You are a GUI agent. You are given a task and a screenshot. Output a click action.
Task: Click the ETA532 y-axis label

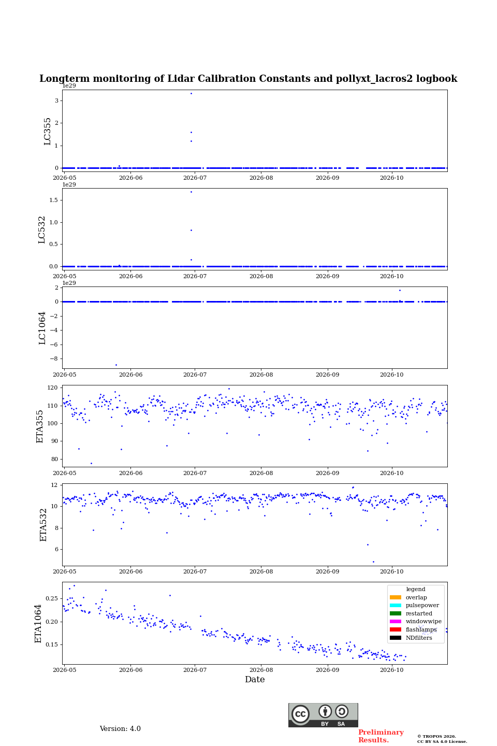click(43, 525)
